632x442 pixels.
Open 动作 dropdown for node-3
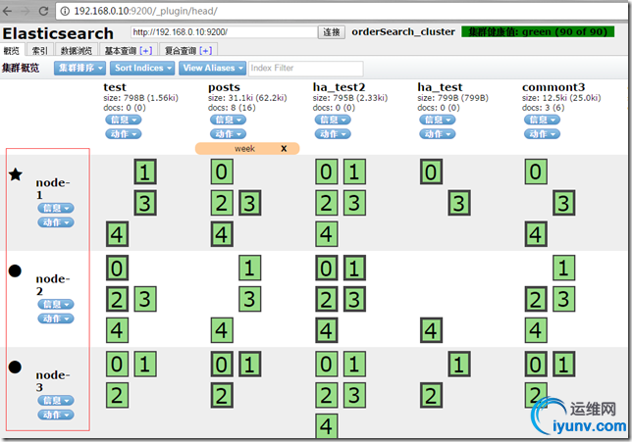pos(56,415)
